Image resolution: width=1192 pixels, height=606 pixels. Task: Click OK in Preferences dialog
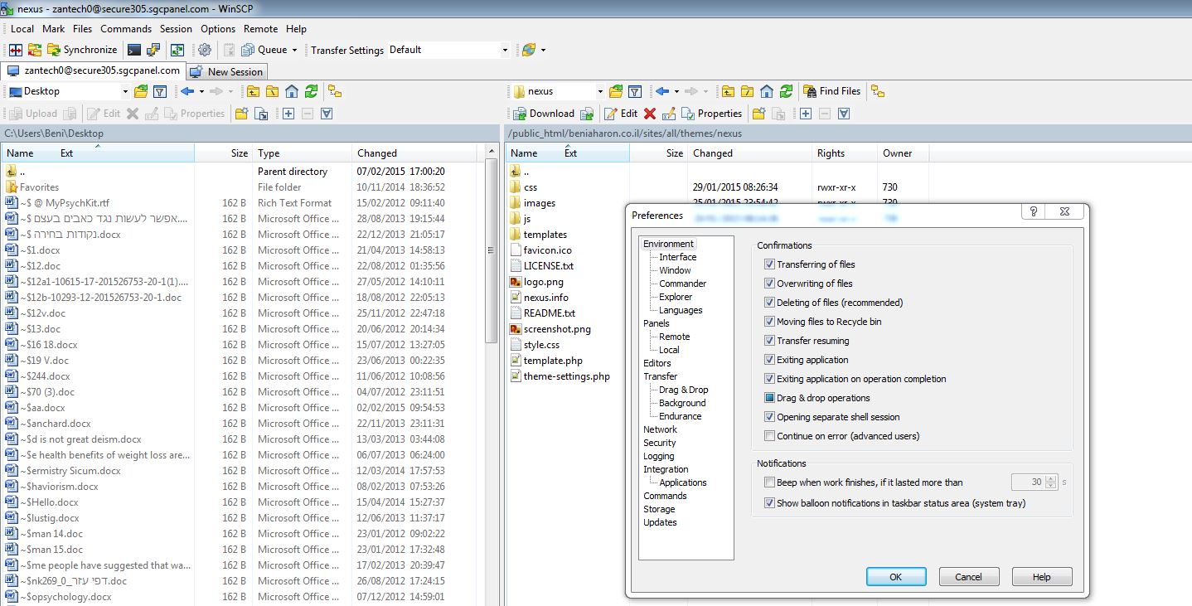tap(895, 577)
